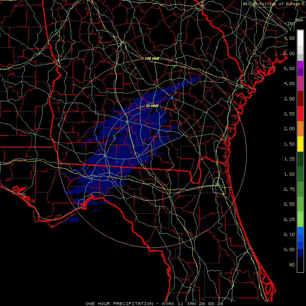Pick the yellow 1.50 legend swatch
Viewport: 306px width, 306px height.
point(300,144)
